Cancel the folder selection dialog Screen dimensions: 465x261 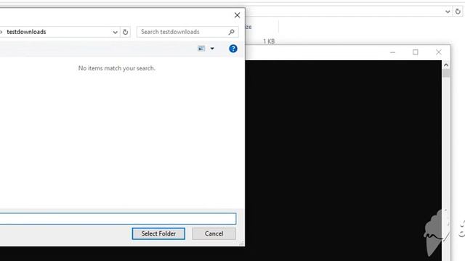click(214, 233)
